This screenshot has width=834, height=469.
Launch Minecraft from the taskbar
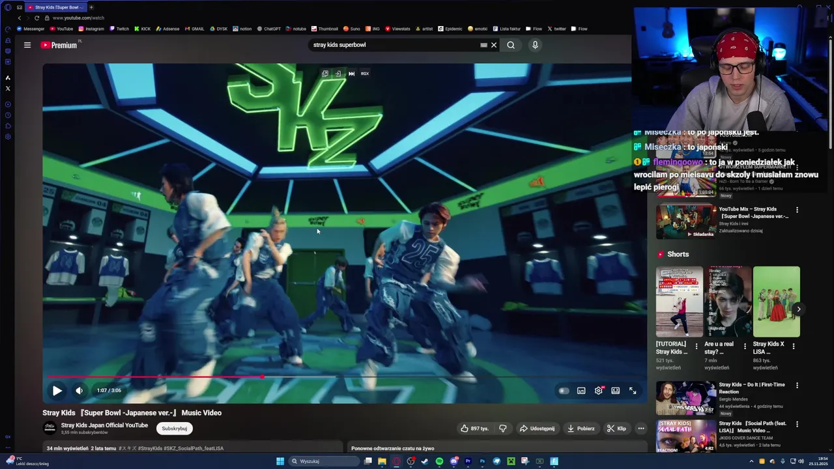tap(511, 461)
